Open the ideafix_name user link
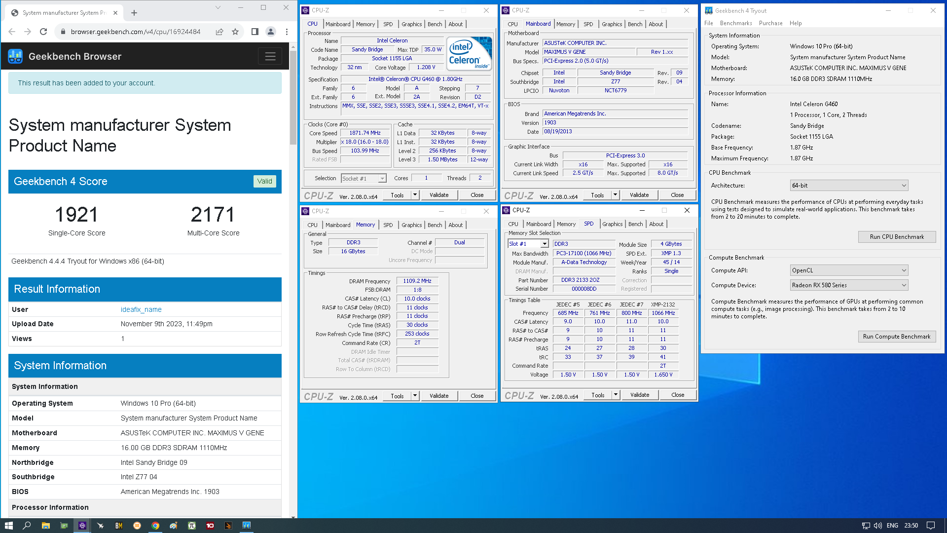947x533 pixels. point(141,309)
